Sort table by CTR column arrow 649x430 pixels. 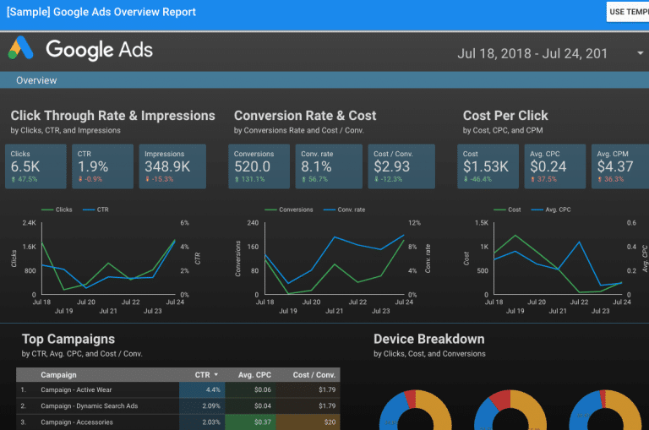pyautogui.click(x=215, y=374)
